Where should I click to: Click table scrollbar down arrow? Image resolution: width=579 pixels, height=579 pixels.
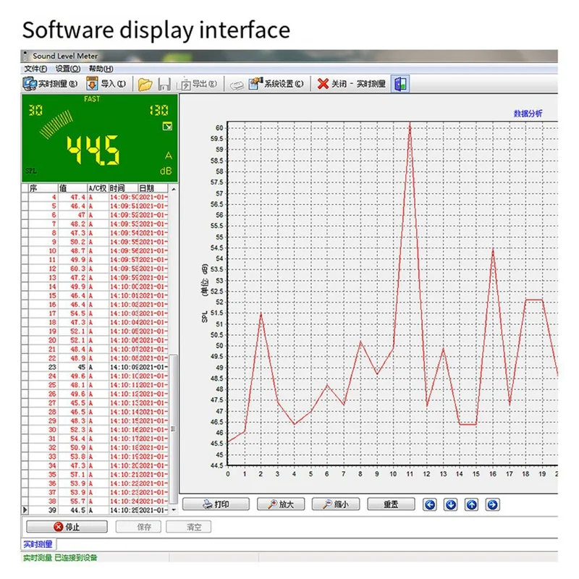(x=174, y=510)
